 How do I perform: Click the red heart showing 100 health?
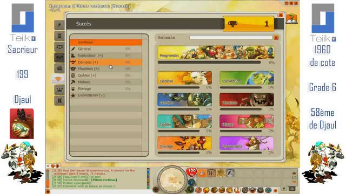point(191,172)
